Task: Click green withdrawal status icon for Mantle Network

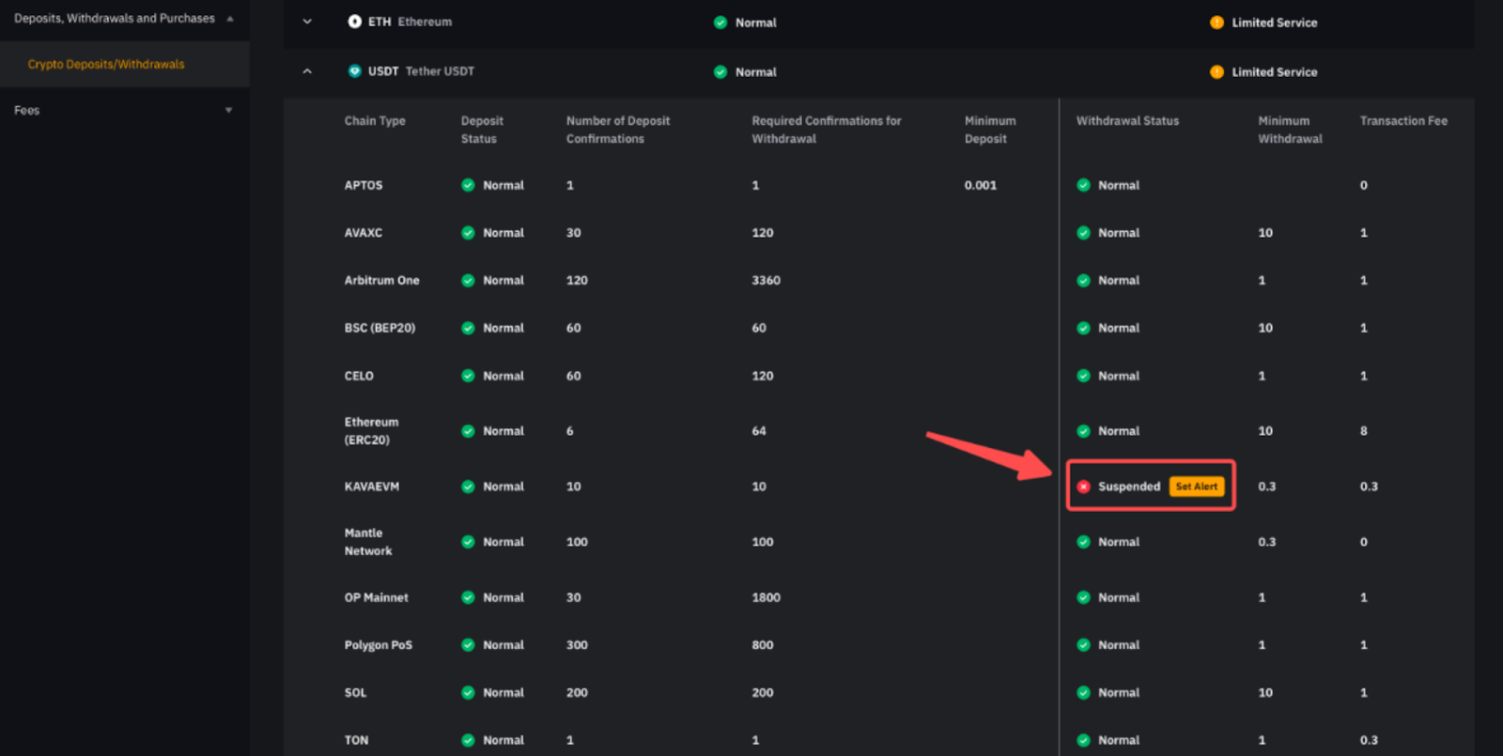Action: pos(1083,542)
